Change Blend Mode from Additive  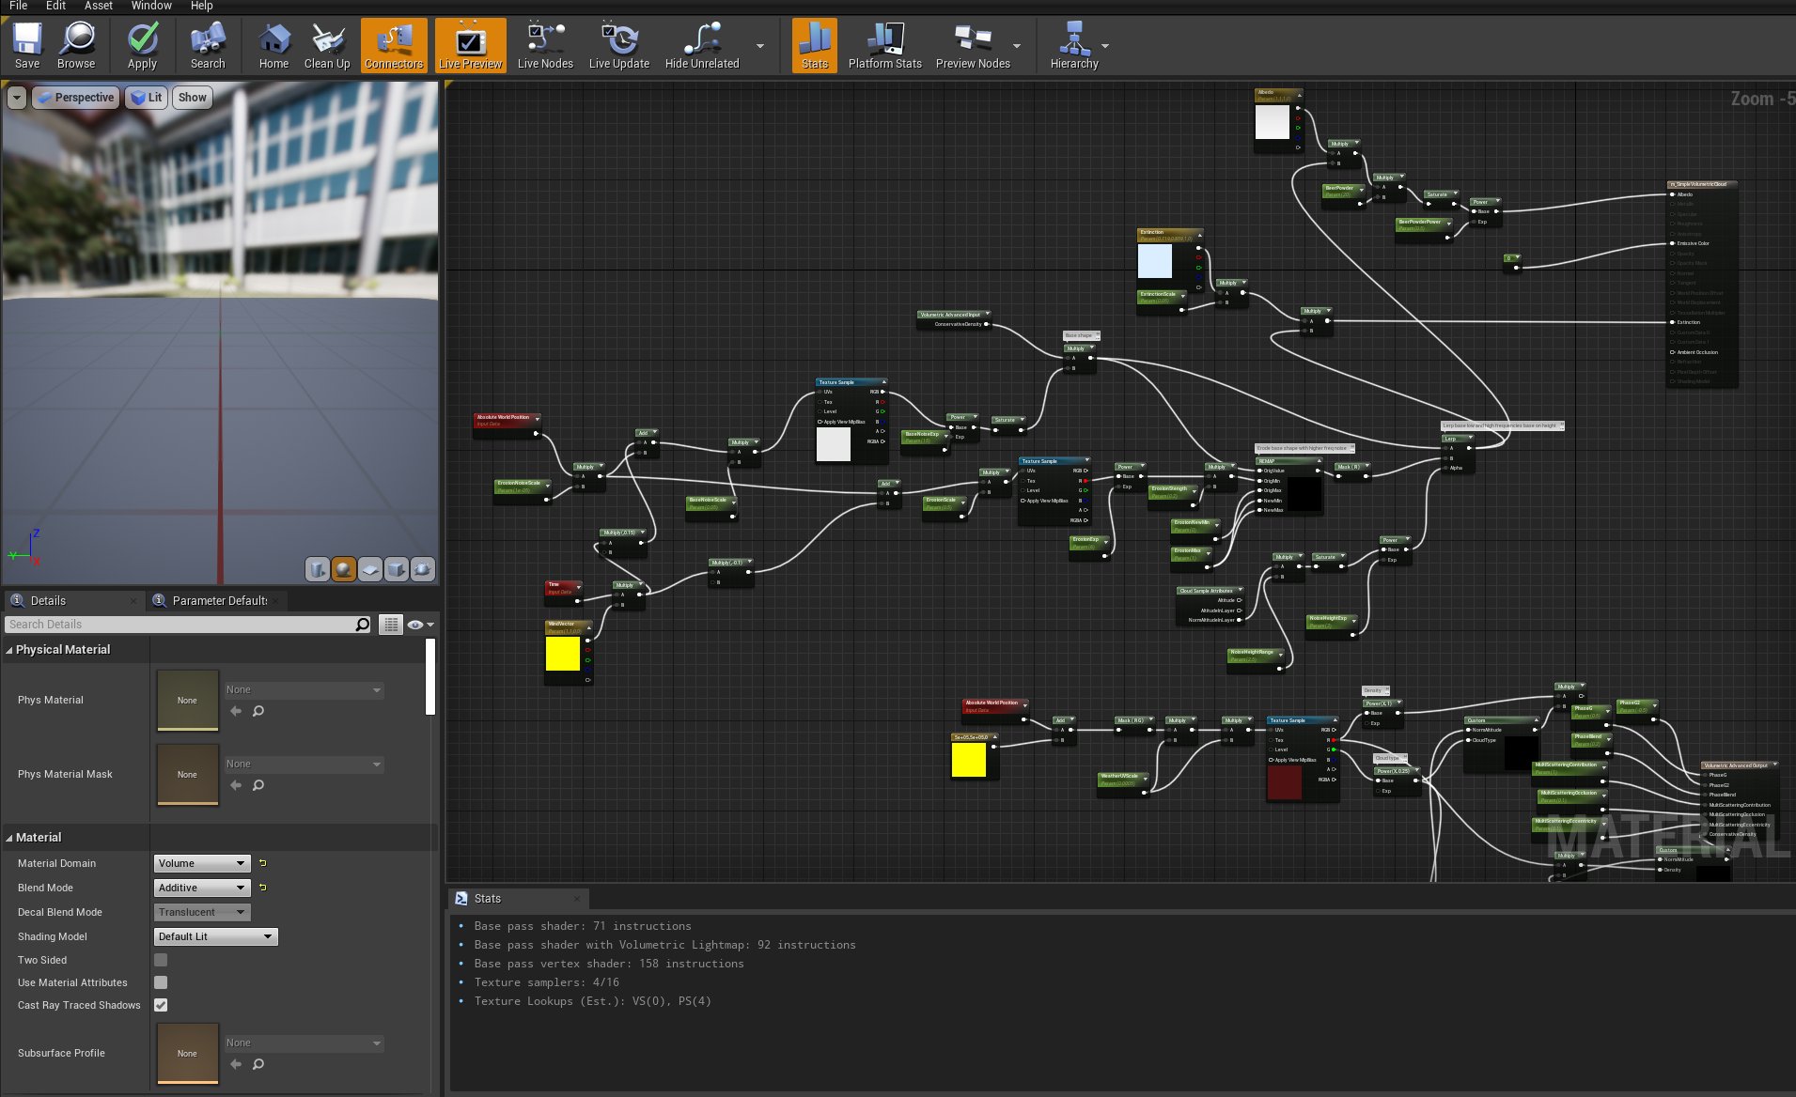pos(201,887)
